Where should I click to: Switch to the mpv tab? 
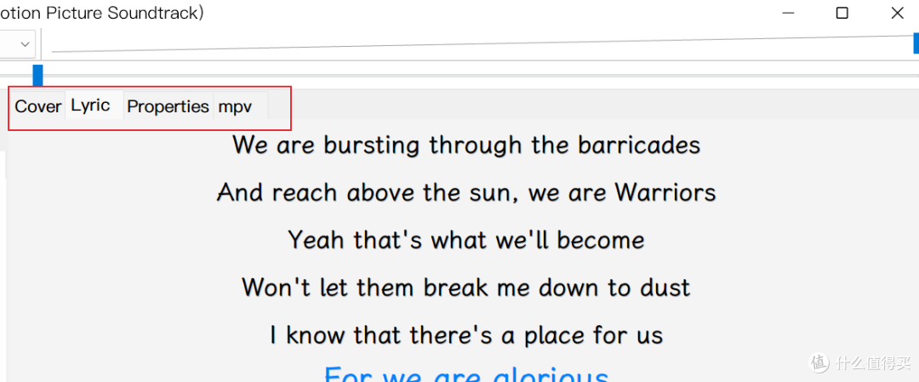point(240,106)
